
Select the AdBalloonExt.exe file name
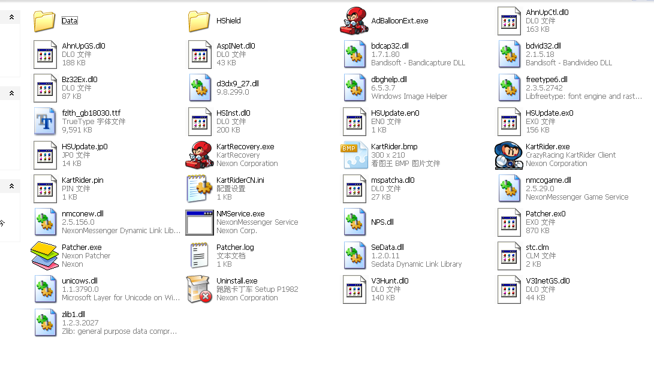(399, 21)
